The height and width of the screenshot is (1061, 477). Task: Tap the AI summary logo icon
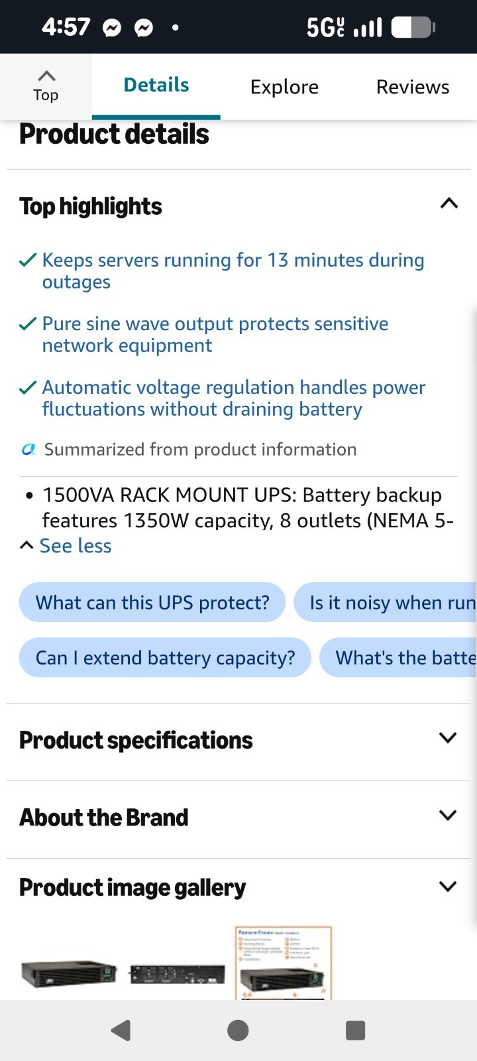(28, 449)
